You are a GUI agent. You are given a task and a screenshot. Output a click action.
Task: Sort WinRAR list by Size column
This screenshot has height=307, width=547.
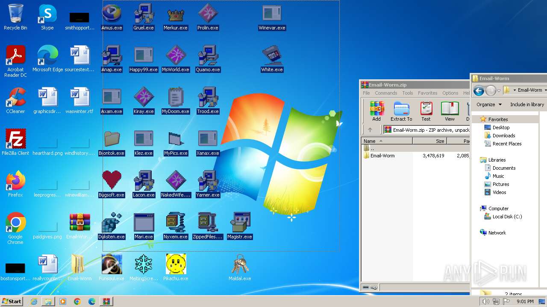(x=430, y=141)
